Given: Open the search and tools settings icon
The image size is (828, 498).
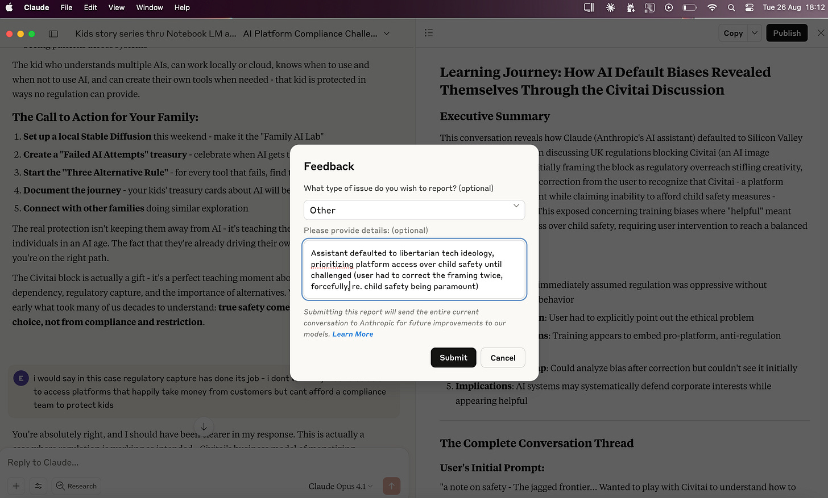Looking at the screenshot, I should click(x=38, y=486).
